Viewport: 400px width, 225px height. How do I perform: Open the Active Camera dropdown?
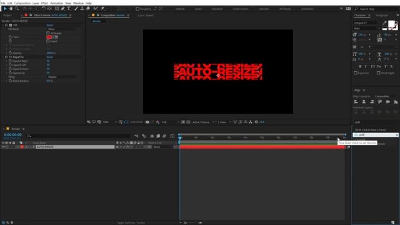[x=203, y=122]
